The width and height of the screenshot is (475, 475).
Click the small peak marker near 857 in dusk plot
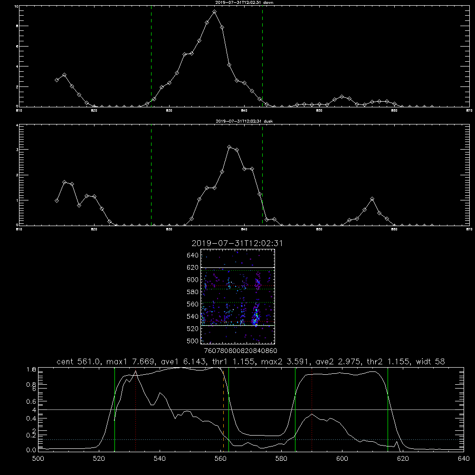tap(372, 199)
